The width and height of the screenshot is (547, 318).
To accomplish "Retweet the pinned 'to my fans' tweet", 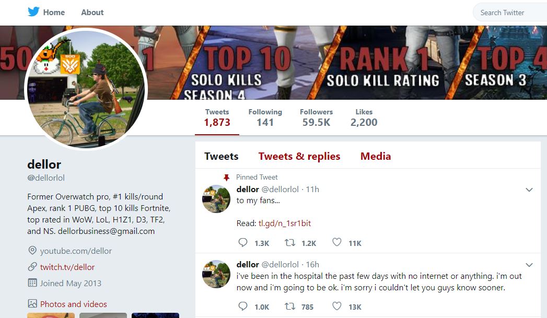I will [x=289, y=243].
